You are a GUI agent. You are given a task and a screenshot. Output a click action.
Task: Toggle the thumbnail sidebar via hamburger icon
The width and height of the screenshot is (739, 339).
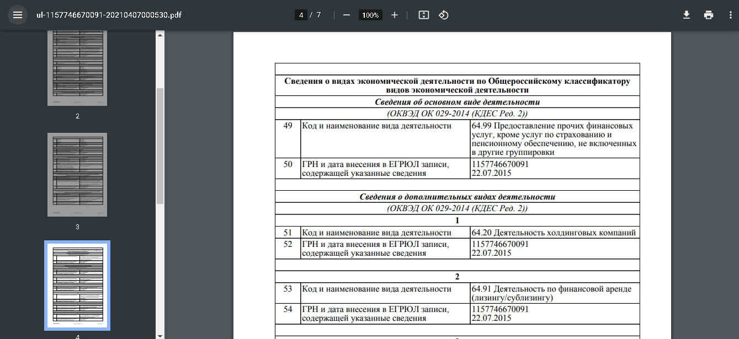coord(17,15)
